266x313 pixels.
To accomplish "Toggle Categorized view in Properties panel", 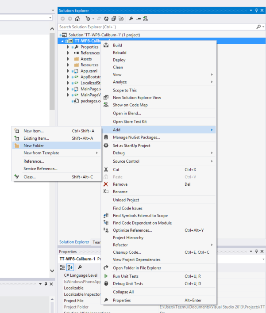I will click(x=62, y=267).
